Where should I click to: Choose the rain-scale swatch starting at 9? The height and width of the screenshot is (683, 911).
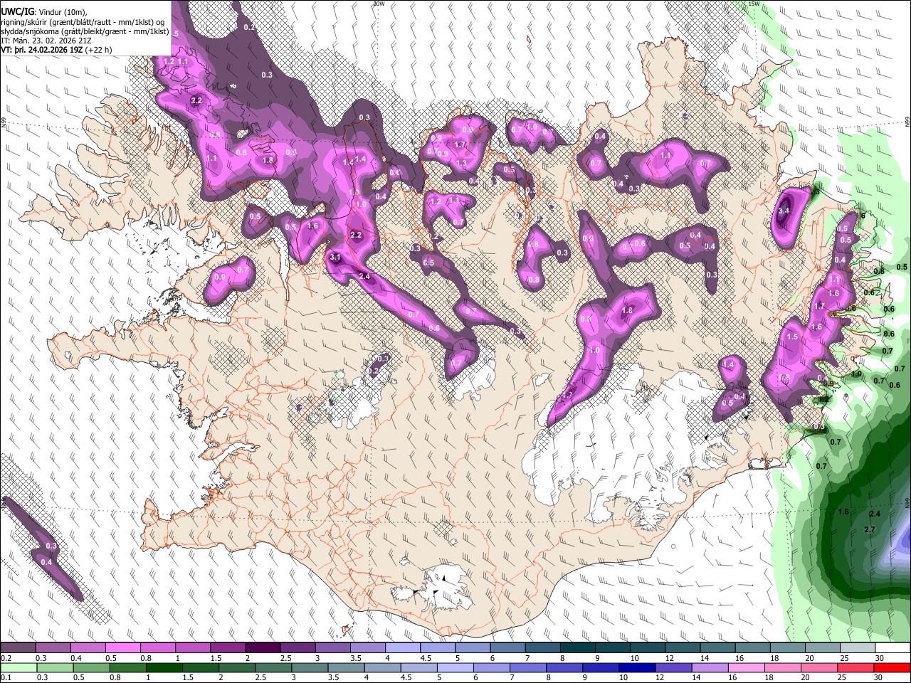pos(601,668)
